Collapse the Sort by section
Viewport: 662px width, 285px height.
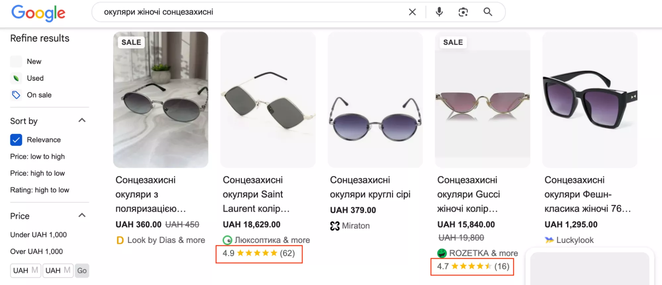pos(83,120)
